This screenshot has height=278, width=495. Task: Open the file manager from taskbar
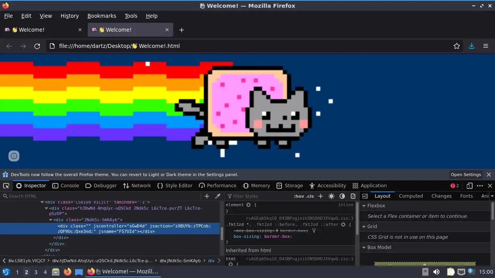point(56,272)
